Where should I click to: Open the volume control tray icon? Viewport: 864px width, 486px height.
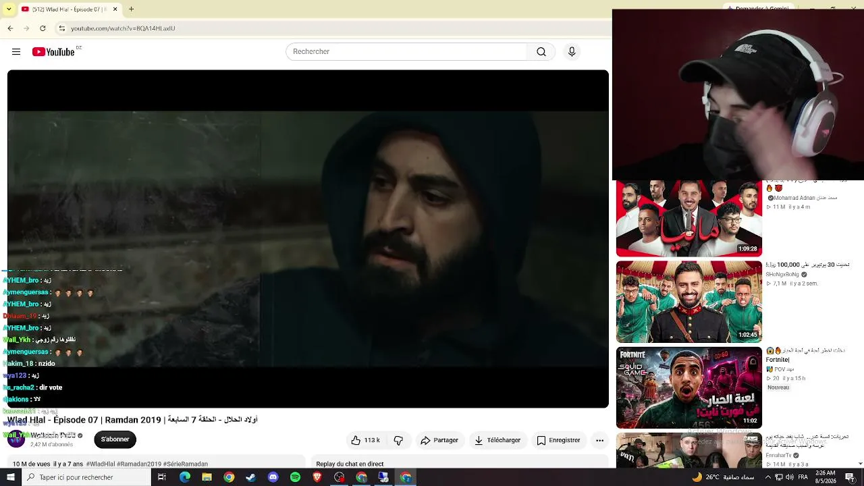790,477
